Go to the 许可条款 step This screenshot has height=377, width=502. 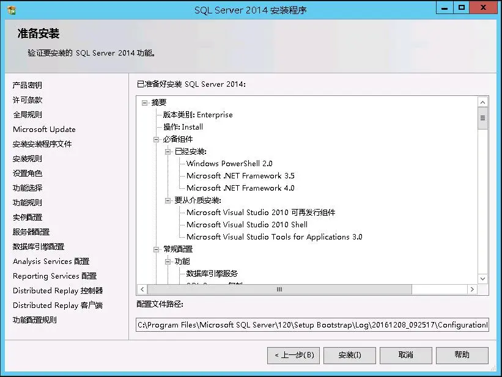click(28, 100)
